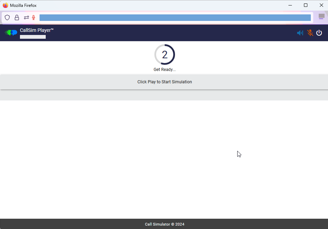Close the Mozilla Firefox window
Viewport: 328px width, 229px height.
point(321,5)
